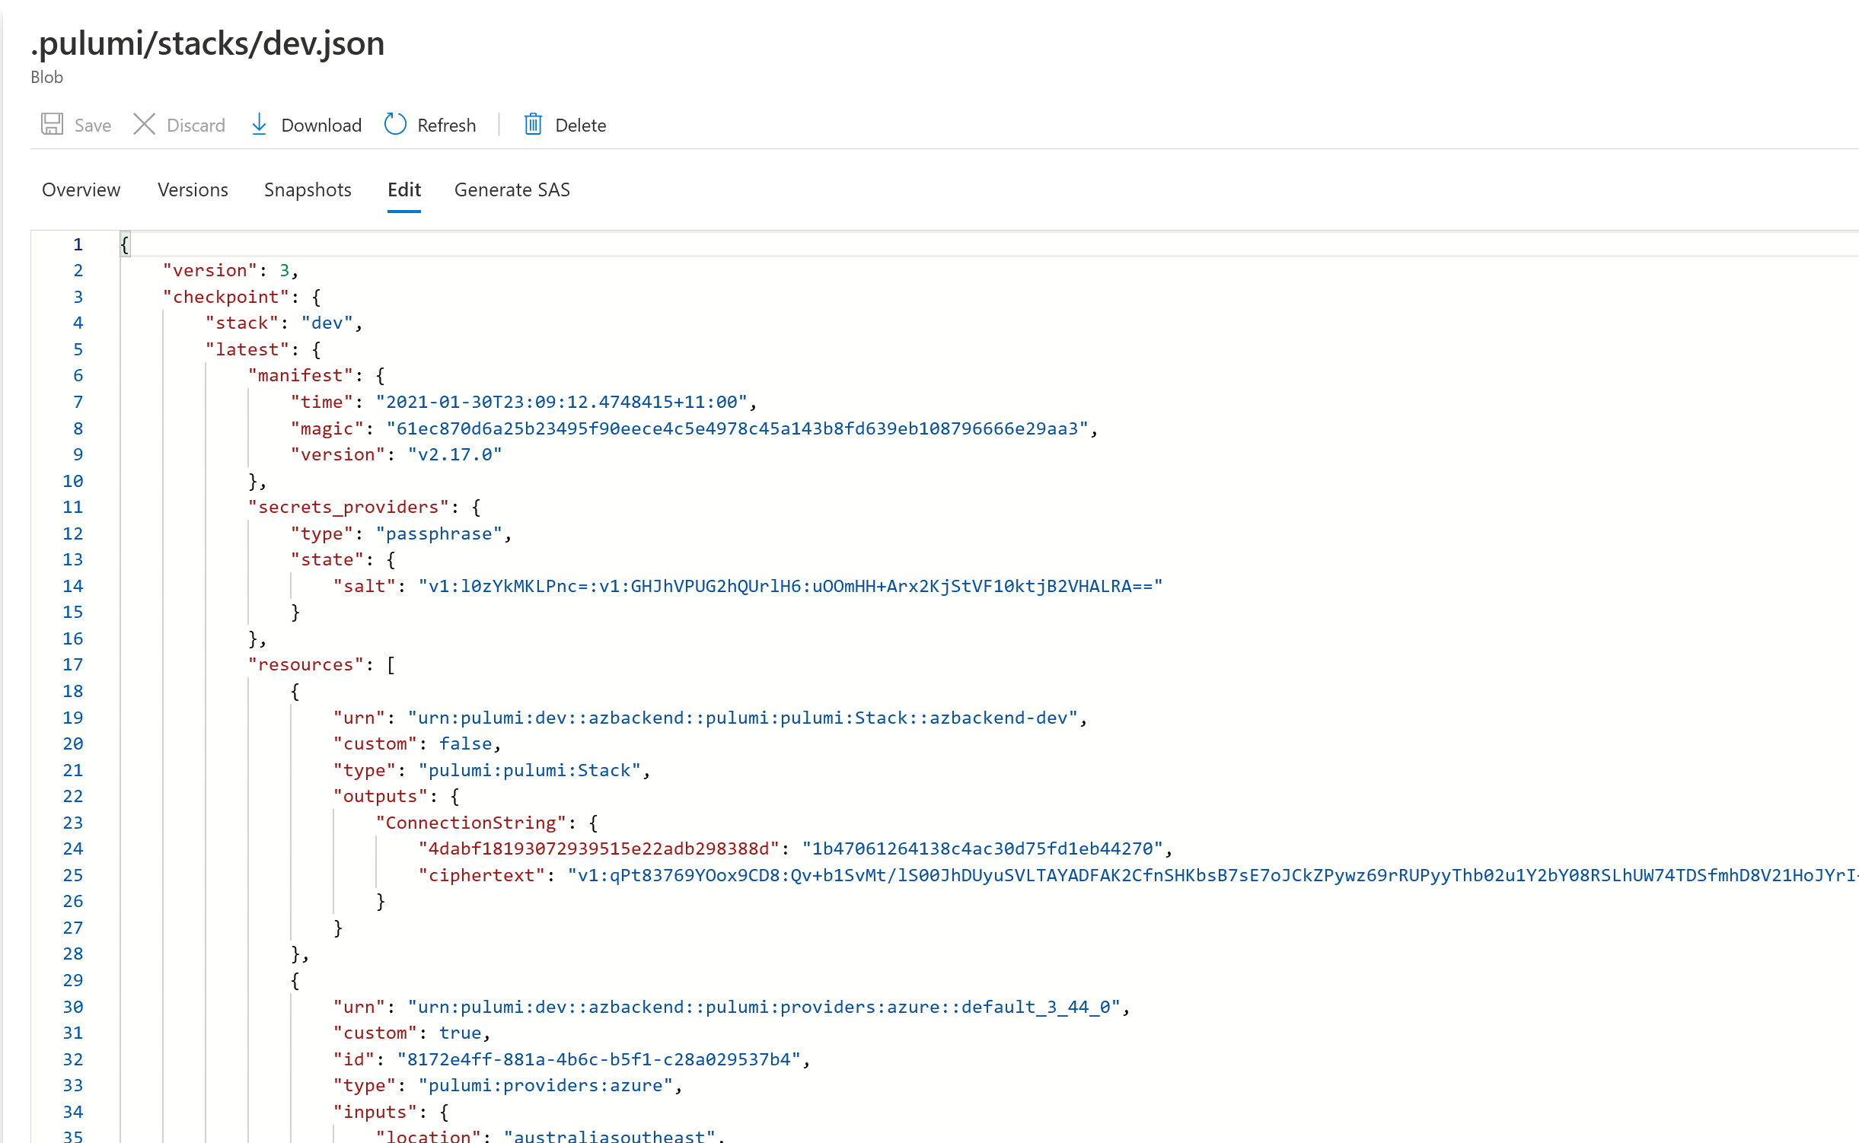
Task: Click the salt value starting v1:l0zYkMKLPnc
Action: [791, 586]
